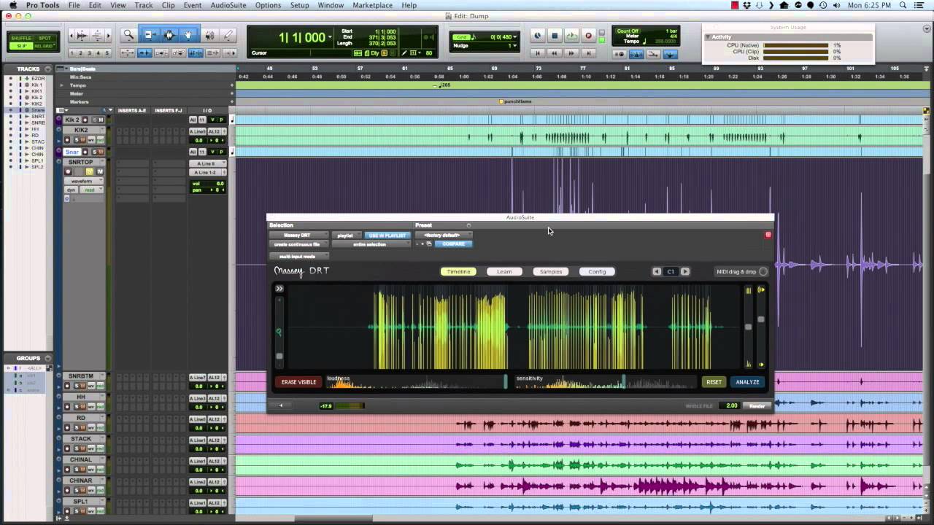Viewport: 934px width, 525px height.
Task: Adjust the sensitivity slider handle
Action: [x=624, y=381]
